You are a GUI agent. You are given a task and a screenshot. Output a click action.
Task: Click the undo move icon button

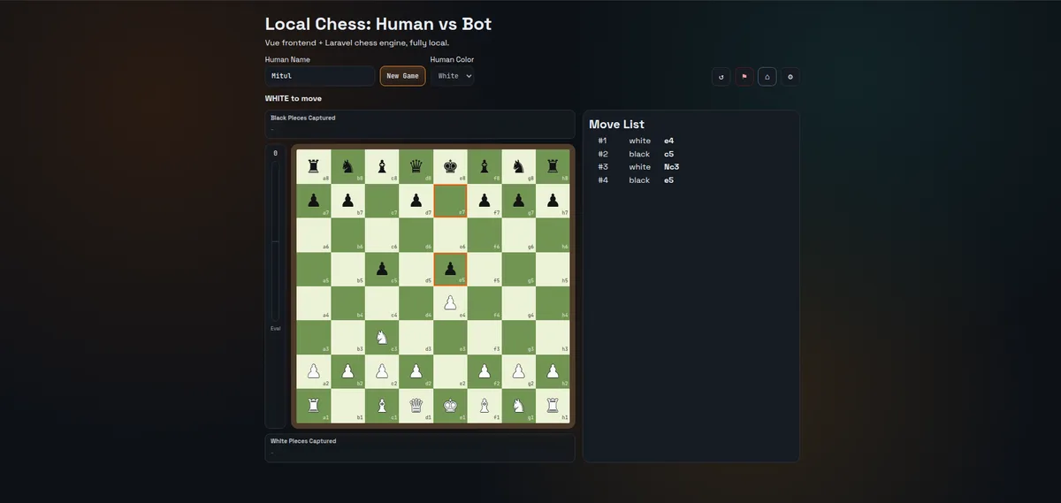pos(721,77)
